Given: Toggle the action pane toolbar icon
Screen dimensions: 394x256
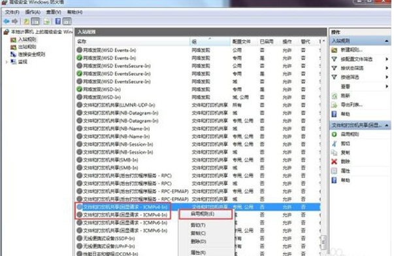Looking at the screenshot, I should click(67, 22).
